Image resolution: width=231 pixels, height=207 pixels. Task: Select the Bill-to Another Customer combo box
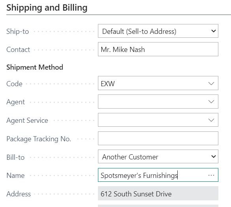coord(158,157)
